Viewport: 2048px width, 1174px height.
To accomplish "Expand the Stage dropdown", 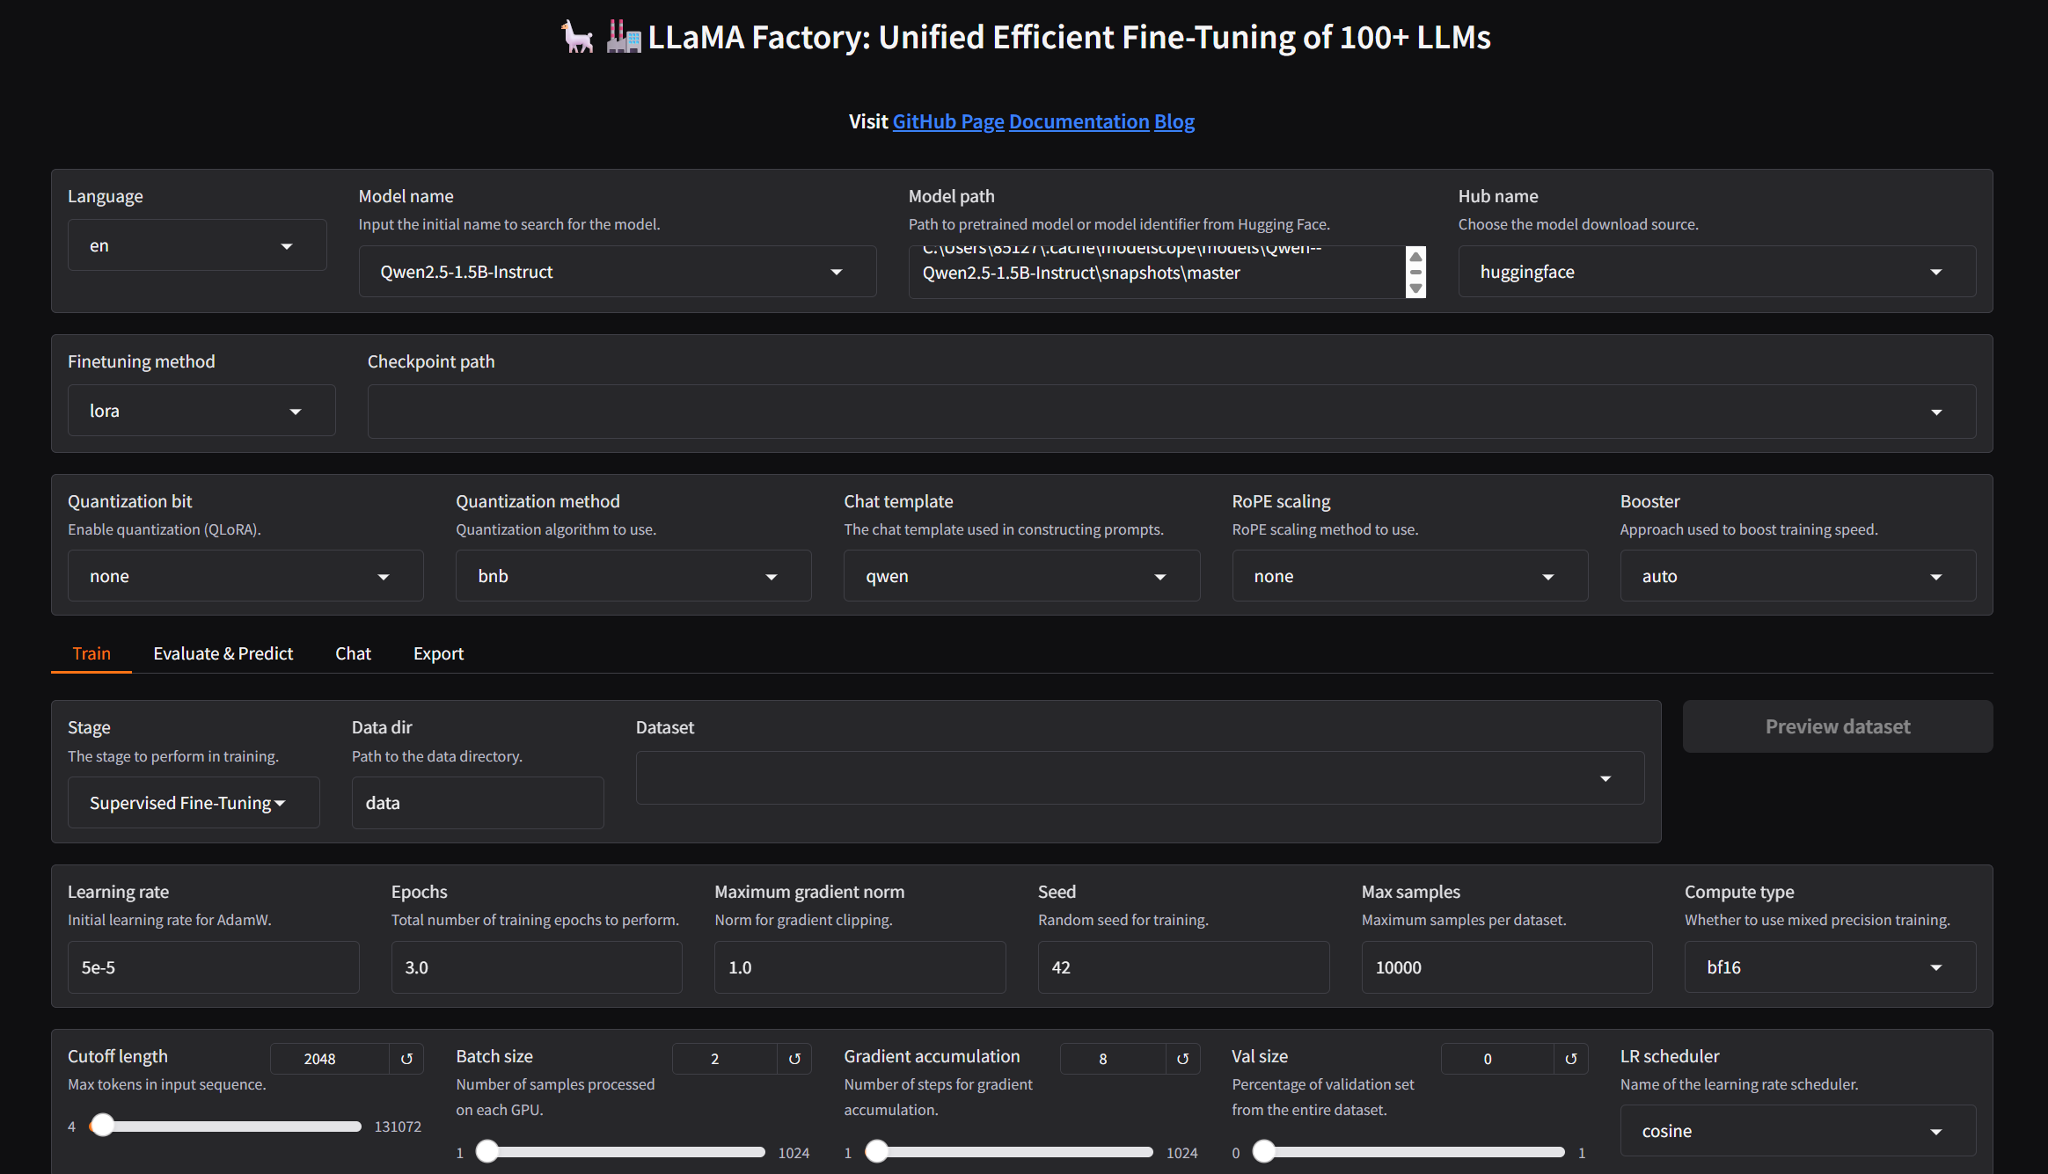I will click(194, 803).
